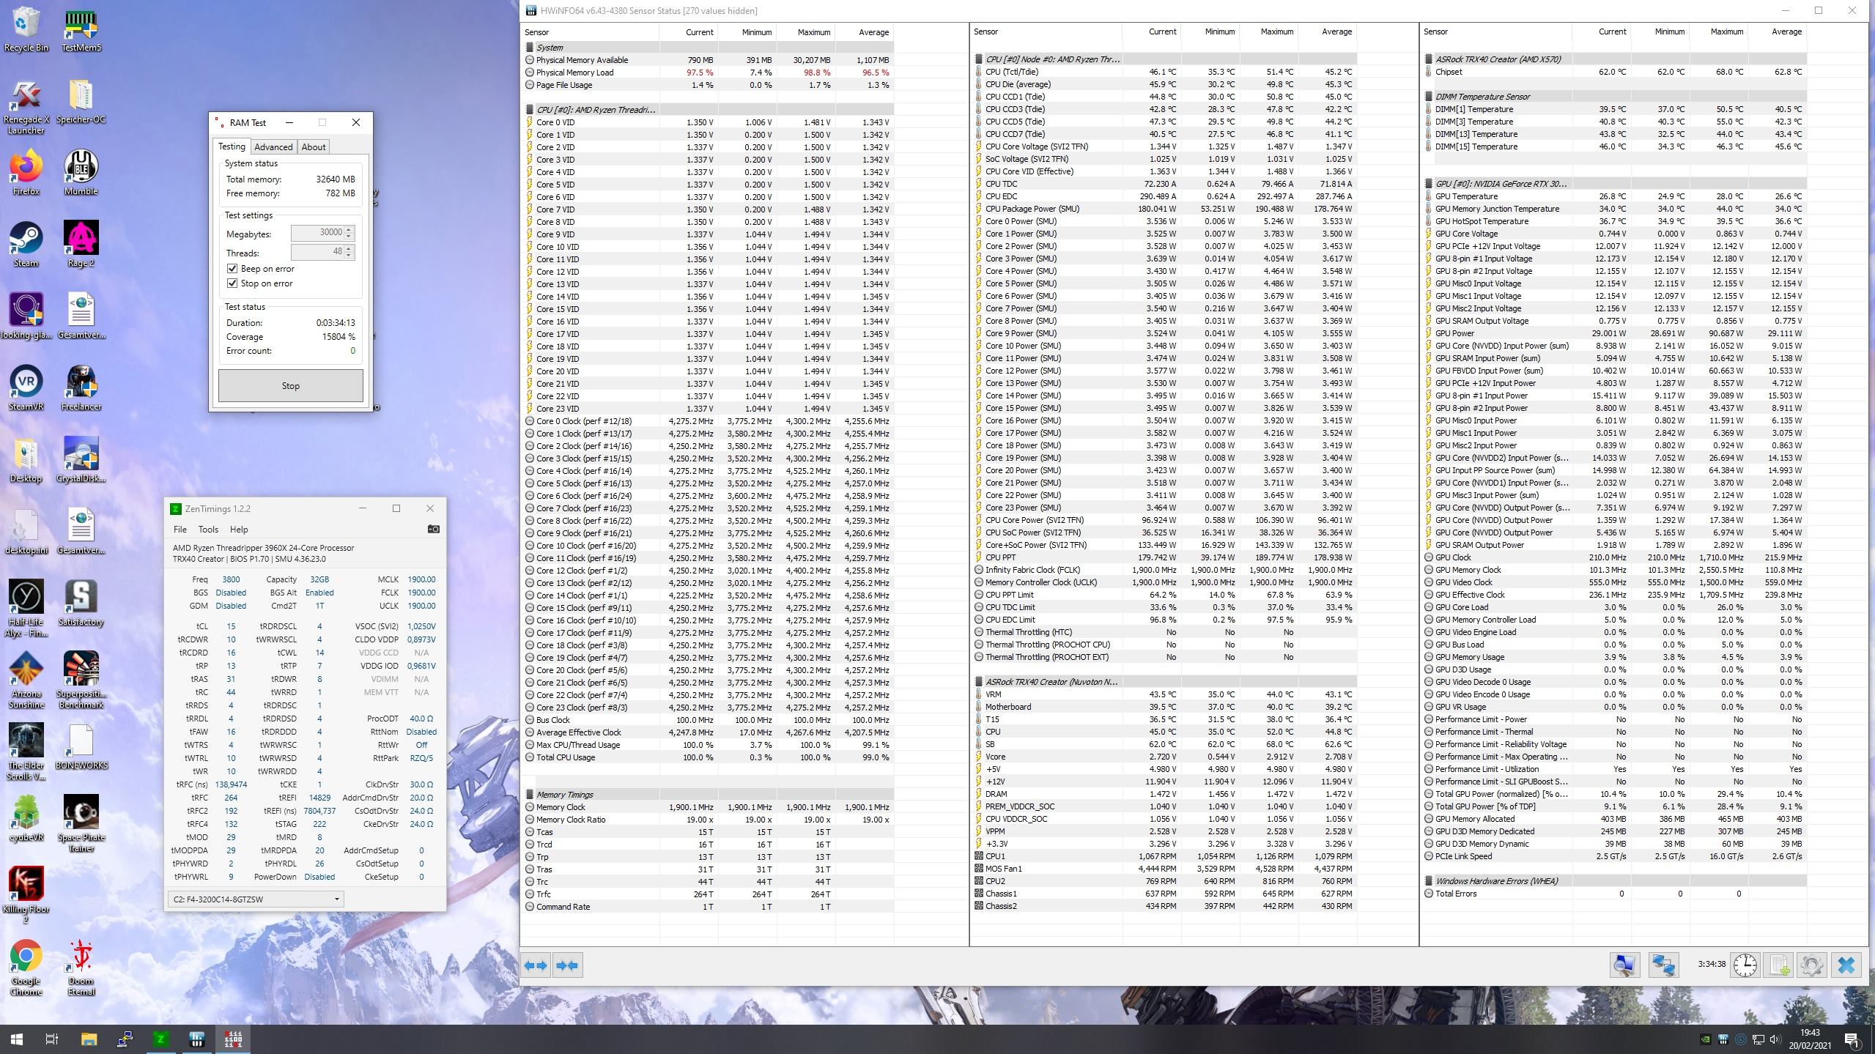The image size is (1875, 1054).
Task: Open the About tab in RAM Test
Action: coord(314,146)
